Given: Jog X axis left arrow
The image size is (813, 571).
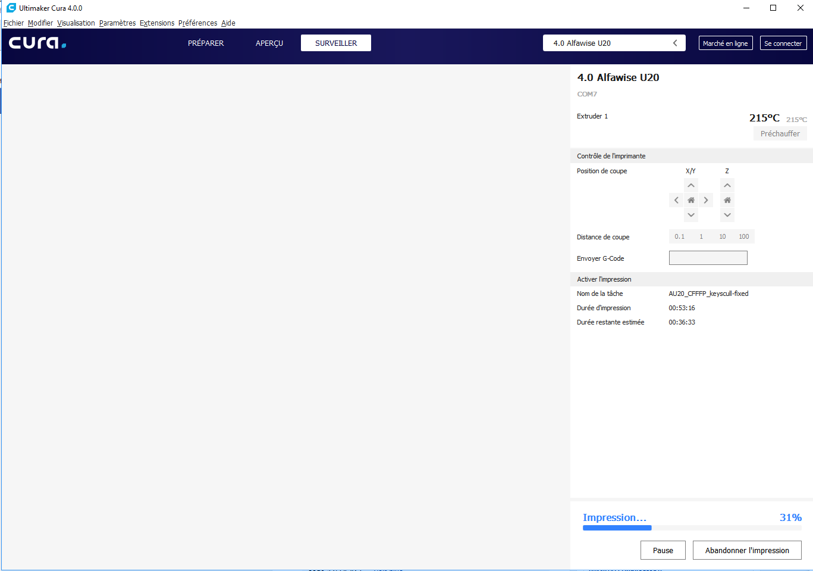Looking at the screenshot, I should 676,200.
